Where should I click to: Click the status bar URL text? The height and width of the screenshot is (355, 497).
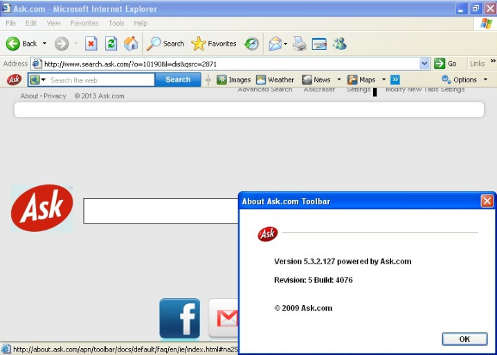125,349
